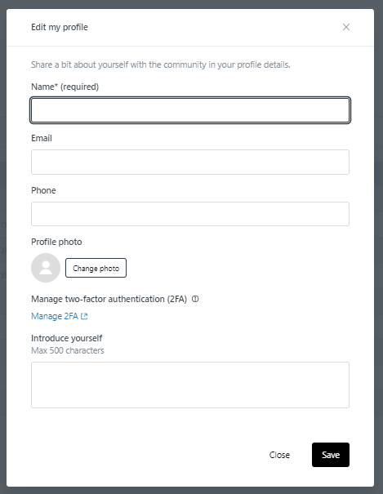Viewport: 383px width, 494px height.
Task: Click the Email field label
Action: tap(42, 138)
